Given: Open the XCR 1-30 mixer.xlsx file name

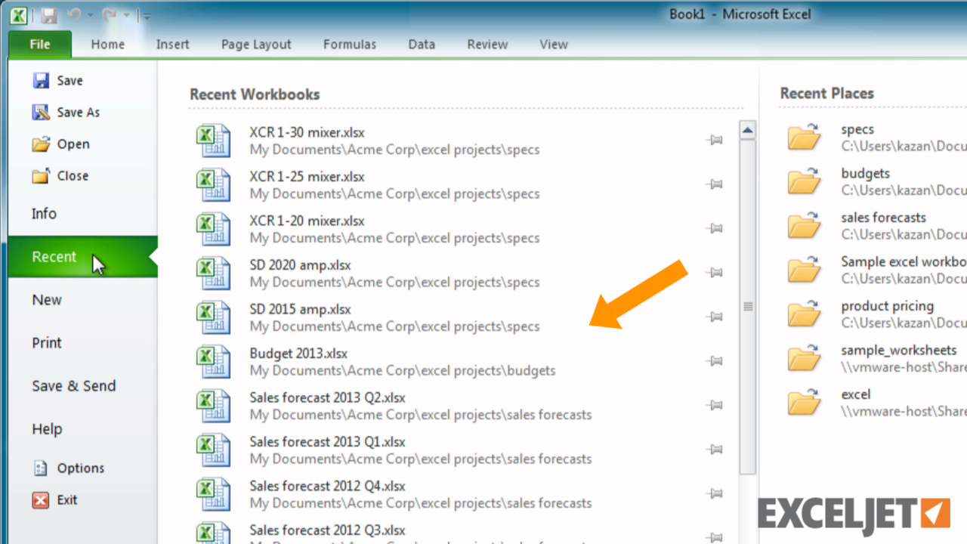Looking at the screenshot, I should click(307, 133).
